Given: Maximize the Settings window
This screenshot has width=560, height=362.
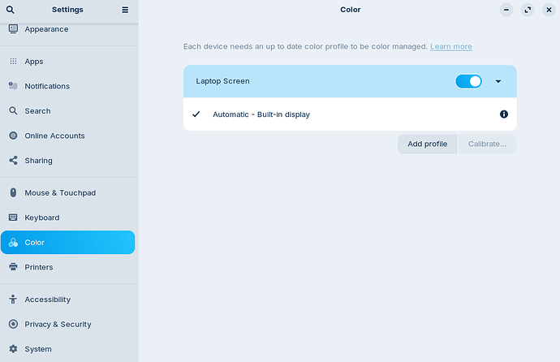Looking at the screenshot, I should pyautogui.click(x=528, y=10).
